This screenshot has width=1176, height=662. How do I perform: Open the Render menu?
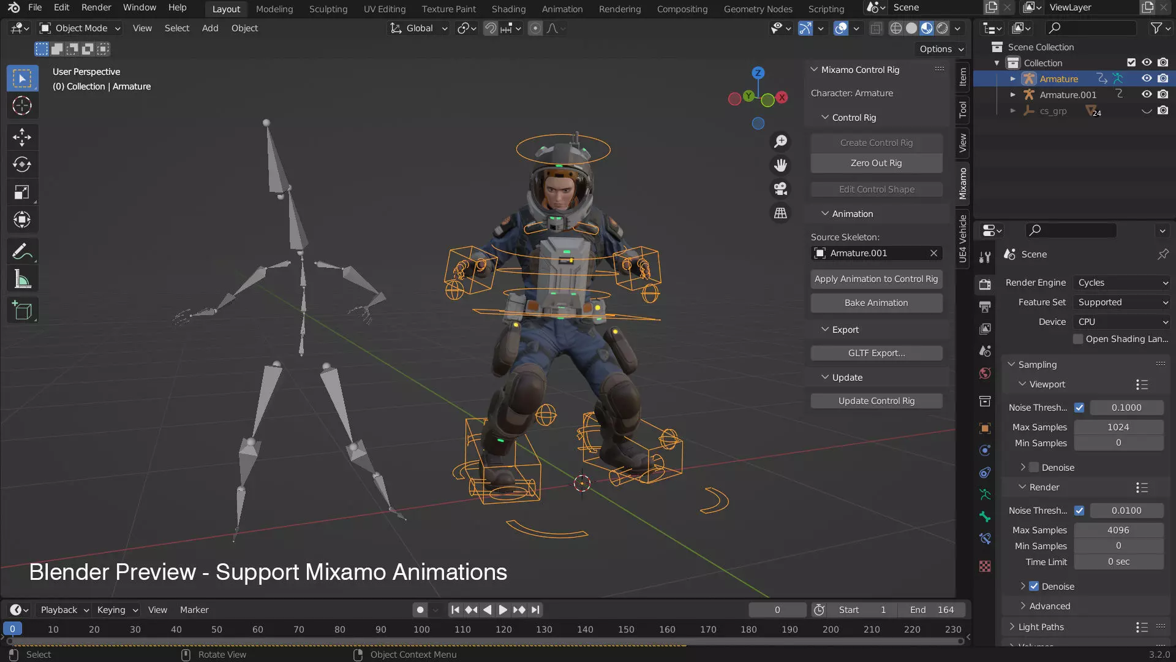point(96,7)
